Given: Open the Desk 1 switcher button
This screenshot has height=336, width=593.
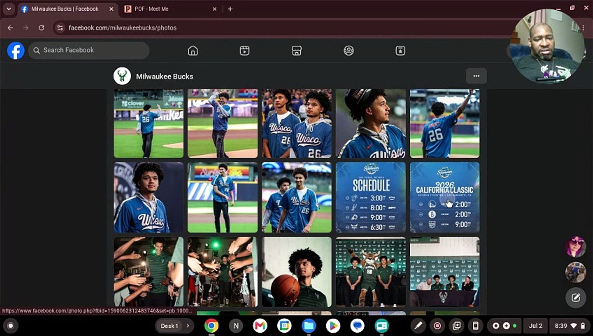Looking at the screenshot, I should [169, 326].
